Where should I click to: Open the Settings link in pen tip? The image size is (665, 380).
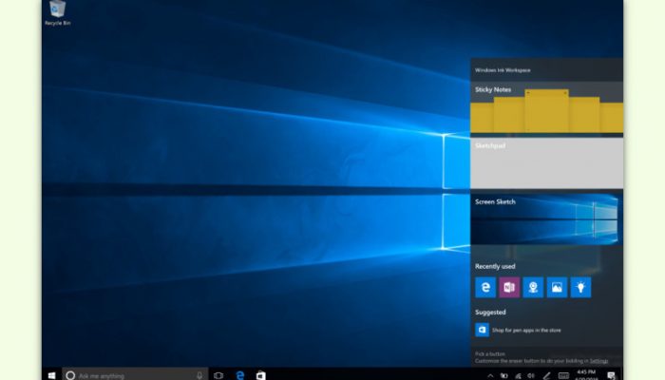598,361
